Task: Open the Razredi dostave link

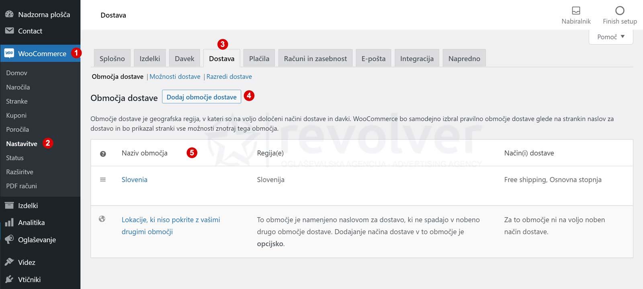Action: (x=229, y=77)
